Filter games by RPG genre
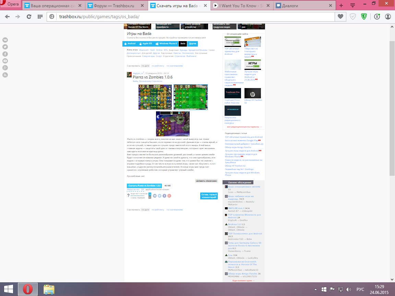395x296 pixels. tap(166, 50)
